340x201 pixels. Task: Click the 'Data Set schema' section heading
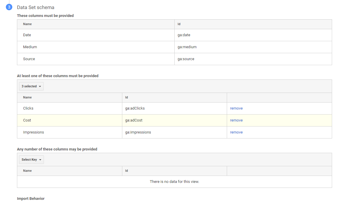point(35,8)
